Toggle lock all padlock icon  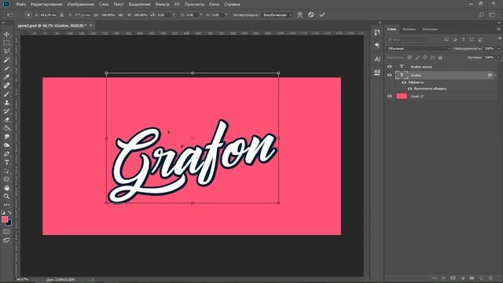(440, 57)
